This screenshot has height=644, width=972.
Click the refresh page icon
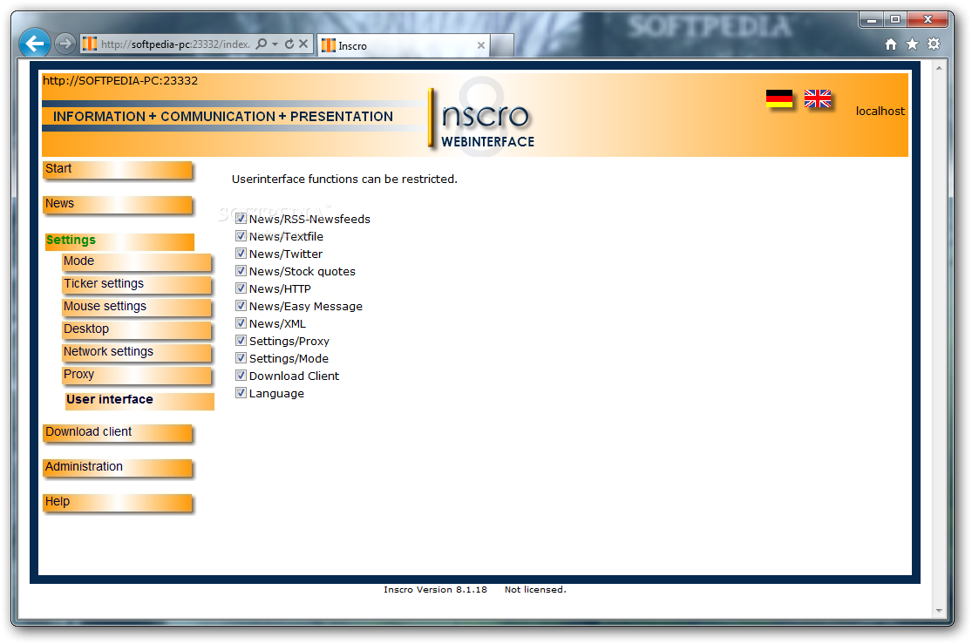click(x=289, y=44)
